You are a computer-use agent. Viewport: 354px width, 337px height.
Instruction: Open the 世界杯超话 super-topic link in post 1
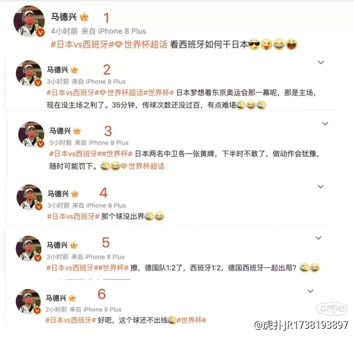tap(145, 44)
